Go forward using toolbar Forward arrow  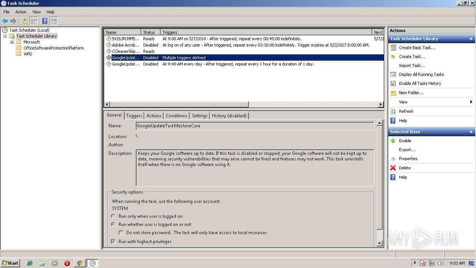pyautogui.click(x=13, y=21)
